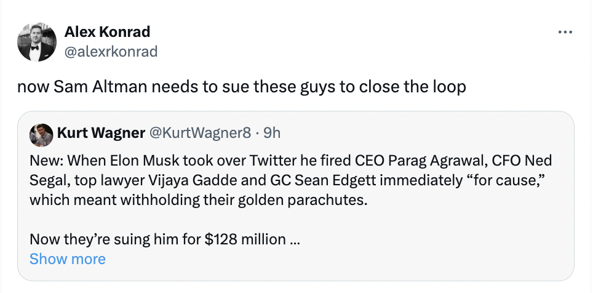Open the quoted tweet's 9h timestamp
The width and height of the screenshot is (593, 293).
[271, 132]
